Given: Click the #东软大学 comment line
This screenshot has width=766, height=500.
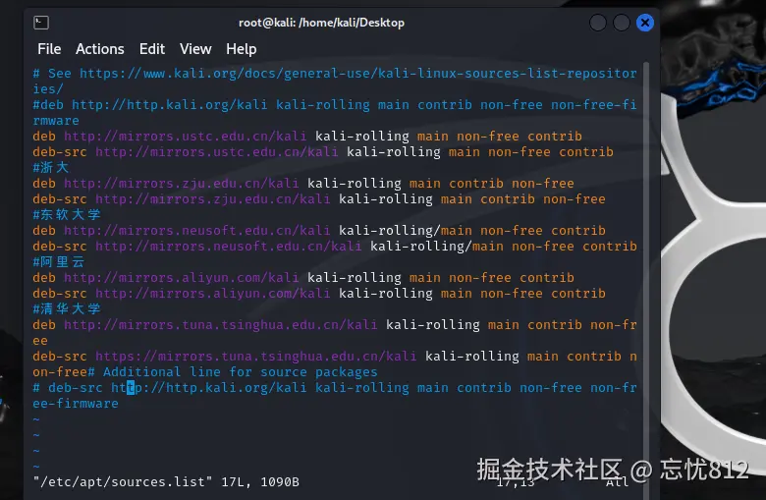Looking at the screenshot, I should click(x=67, y=214).
